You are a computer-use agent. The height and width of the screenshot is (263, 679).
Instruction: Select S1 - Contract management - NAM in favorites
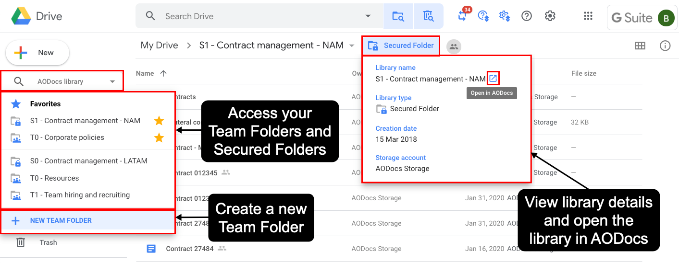(x=85, y=121)
